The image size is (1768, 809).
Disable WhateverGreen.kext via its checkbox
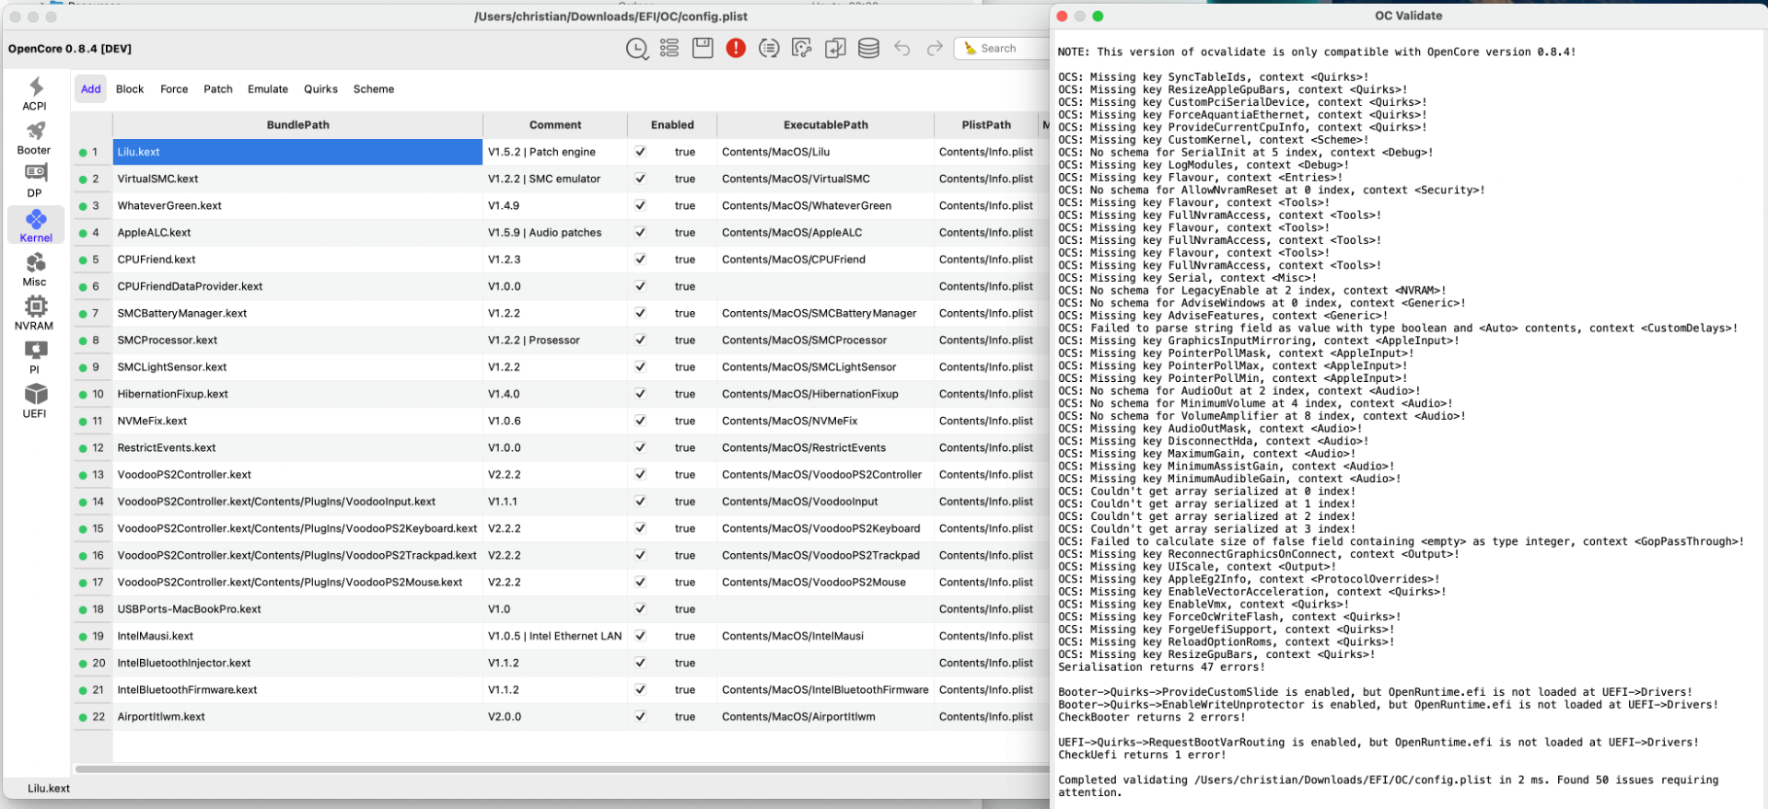click(640, 205)
